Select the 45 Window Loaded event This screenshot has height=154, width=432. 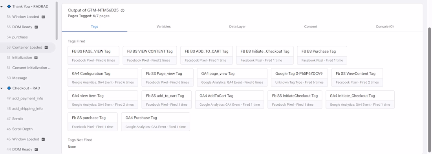tap(27, 139)
